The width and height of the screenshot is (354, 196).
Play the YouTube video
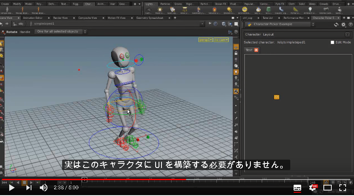[x=11, y=188]
